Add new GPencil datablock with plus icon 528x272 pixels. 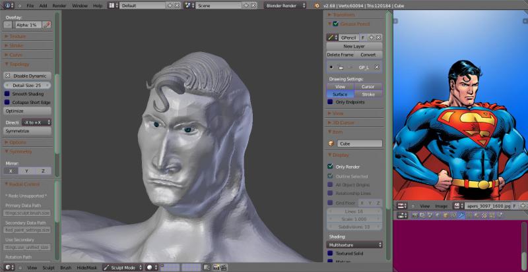(372, 38)
